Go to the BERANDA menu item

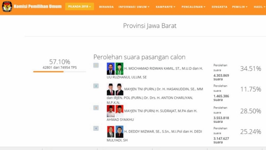[x=106, y=7]
